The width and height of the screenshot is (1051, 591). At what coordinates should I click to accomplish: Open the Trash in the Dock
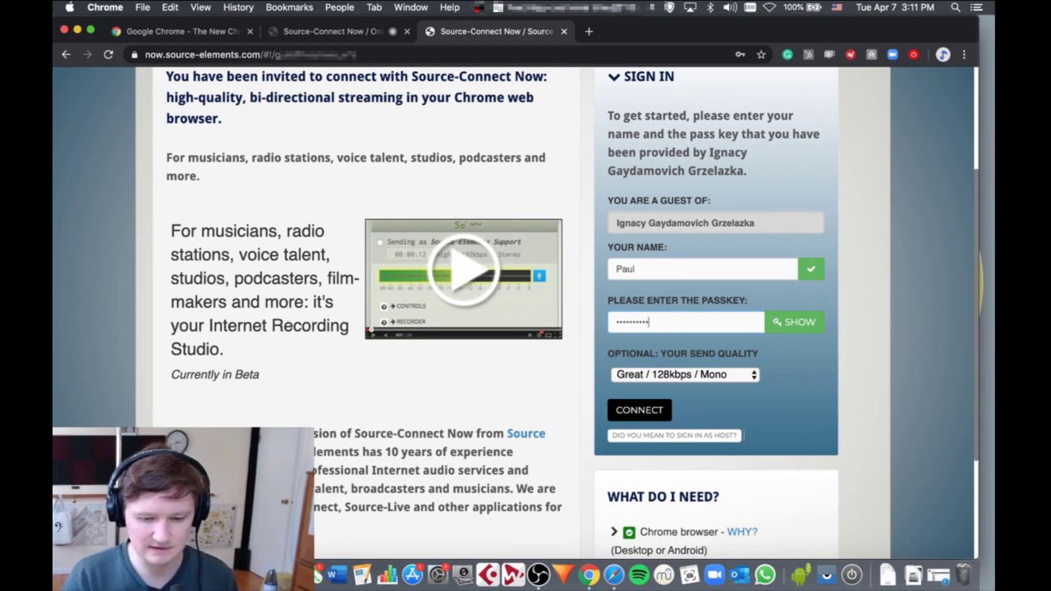coord(963,575)
